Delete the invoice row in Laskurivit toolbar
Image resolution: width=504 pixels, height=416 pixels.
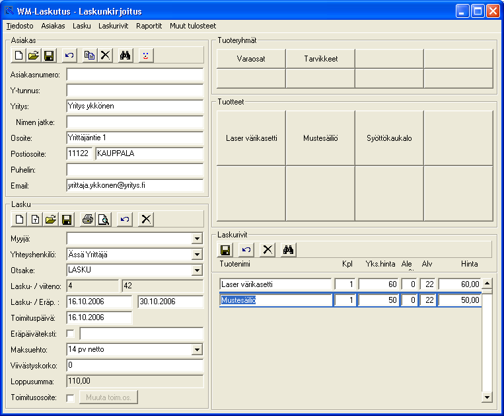click(x=268, y=249)
